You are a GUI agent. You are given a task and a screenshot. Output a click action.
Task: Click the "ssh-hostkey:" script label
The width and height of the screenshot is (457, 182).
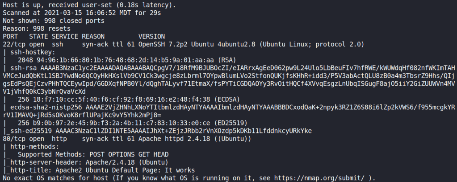(29, 51)
